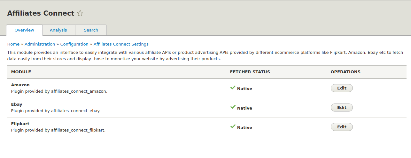Click the star icon beside Affiliates Connect

(x=80, y=13)
